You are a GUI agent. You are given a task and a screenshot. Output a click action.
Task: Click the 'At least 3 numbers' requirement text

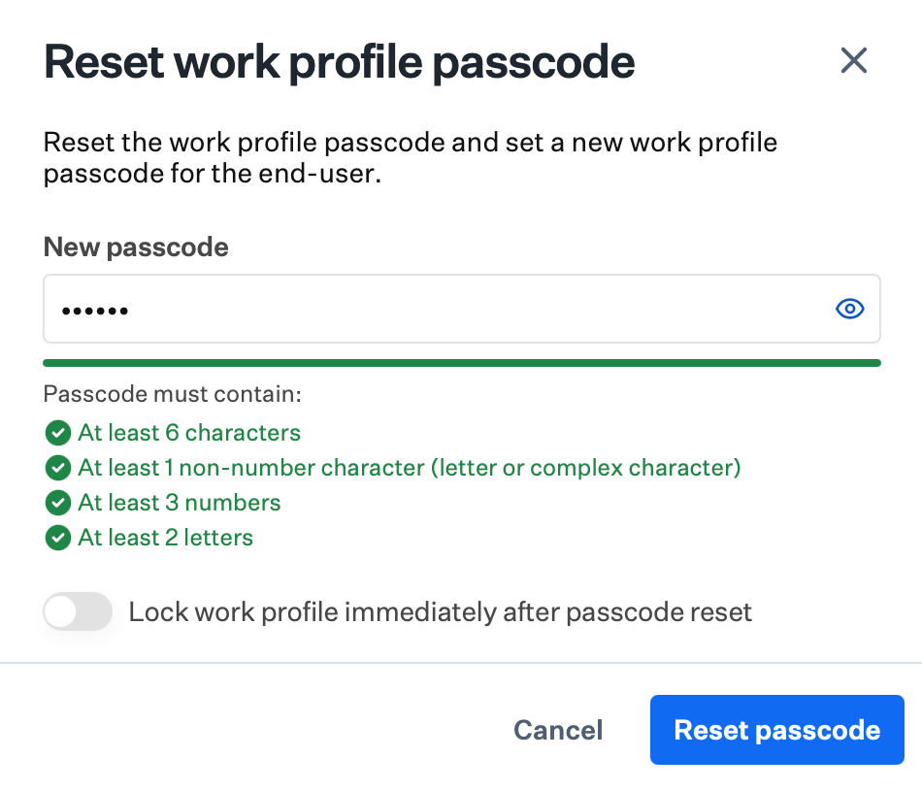click(x=180, y=503)
